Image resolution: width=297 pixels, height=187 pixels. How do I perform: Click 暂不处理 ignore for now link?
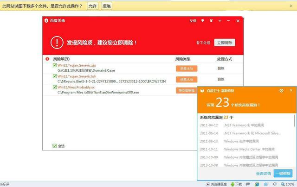[203, 43]
